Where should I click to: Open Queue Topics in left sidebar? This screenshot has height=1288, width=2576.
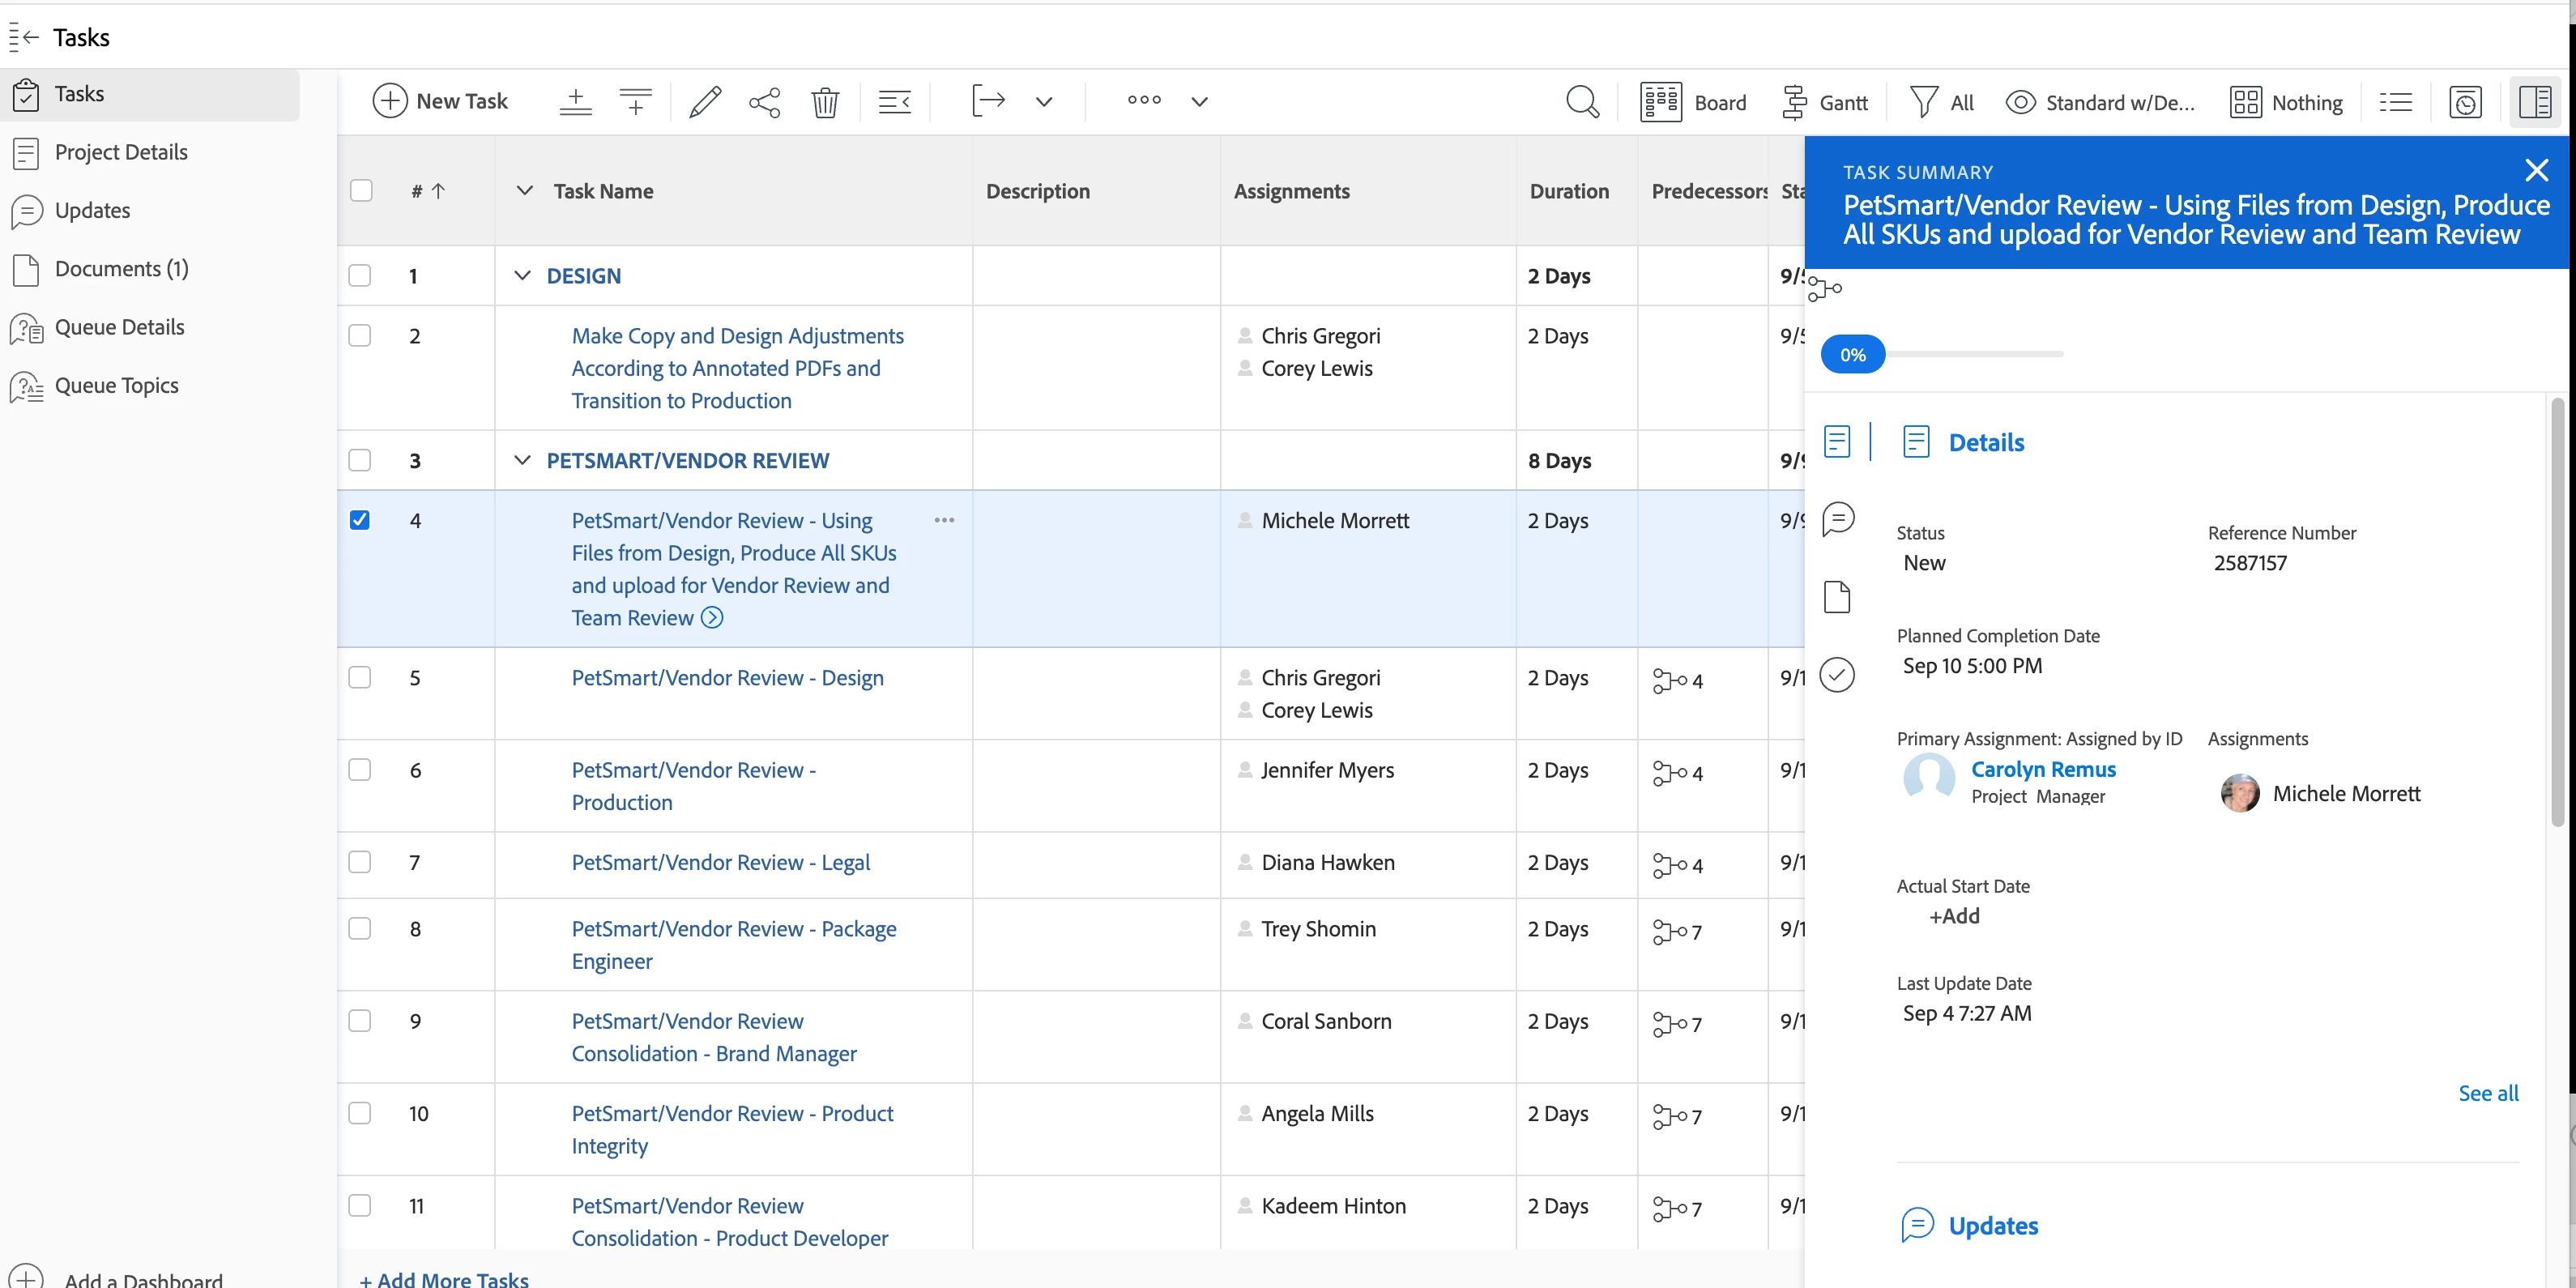[116, 386]
